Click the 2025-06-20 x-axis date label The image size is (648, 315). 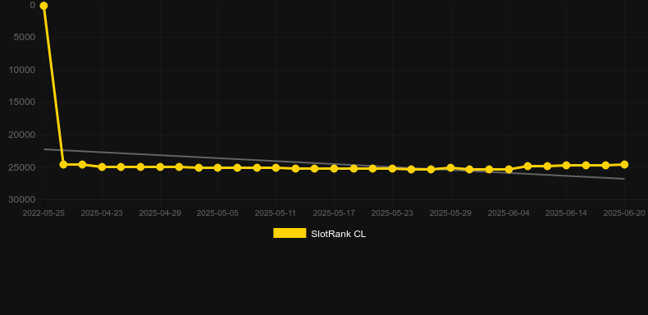click(x=624, y=213)
